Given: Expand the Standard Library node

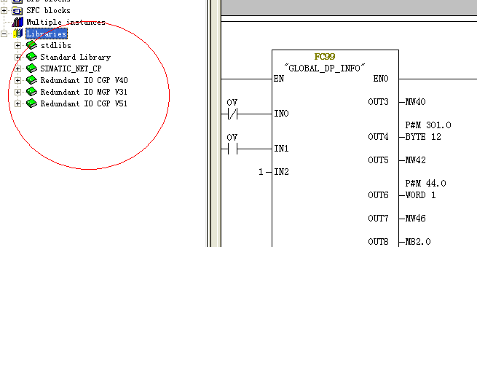Looking at the screenshot, I should tap(18, 57).
